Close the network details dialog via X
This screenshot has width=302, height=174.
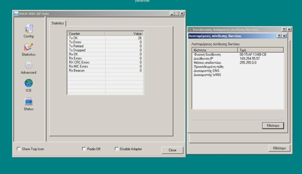tap(284, 36)
